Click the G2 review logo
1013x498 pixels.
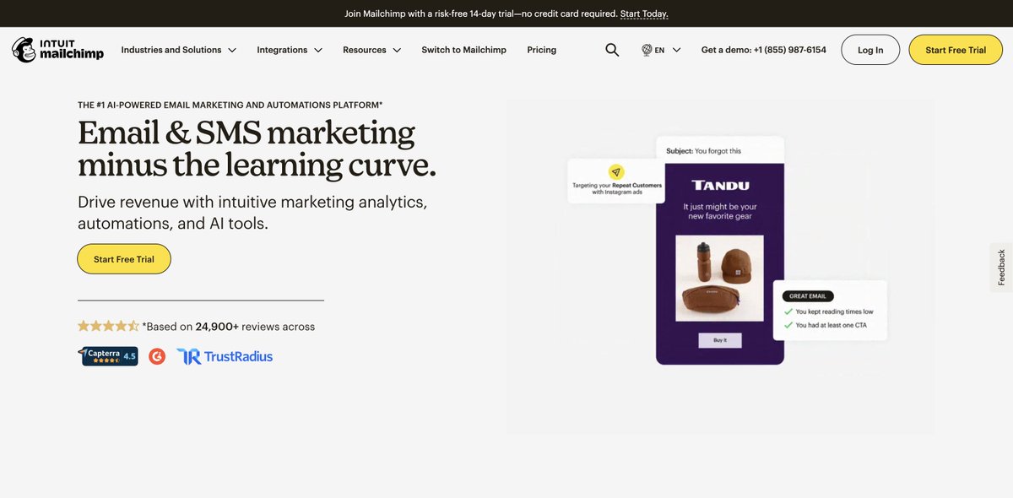coord(157,356)
